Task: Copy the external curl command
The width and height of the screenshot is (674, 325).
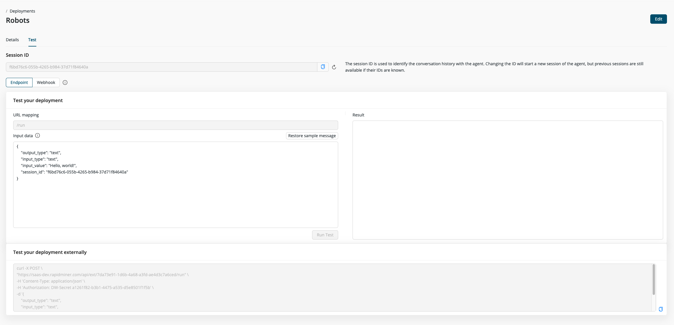Action: click(661, 309)
